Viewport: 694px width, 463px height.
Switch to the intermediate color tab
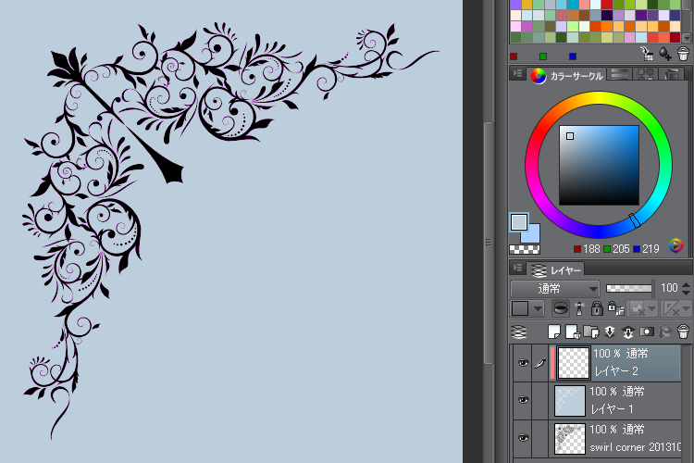645,74
